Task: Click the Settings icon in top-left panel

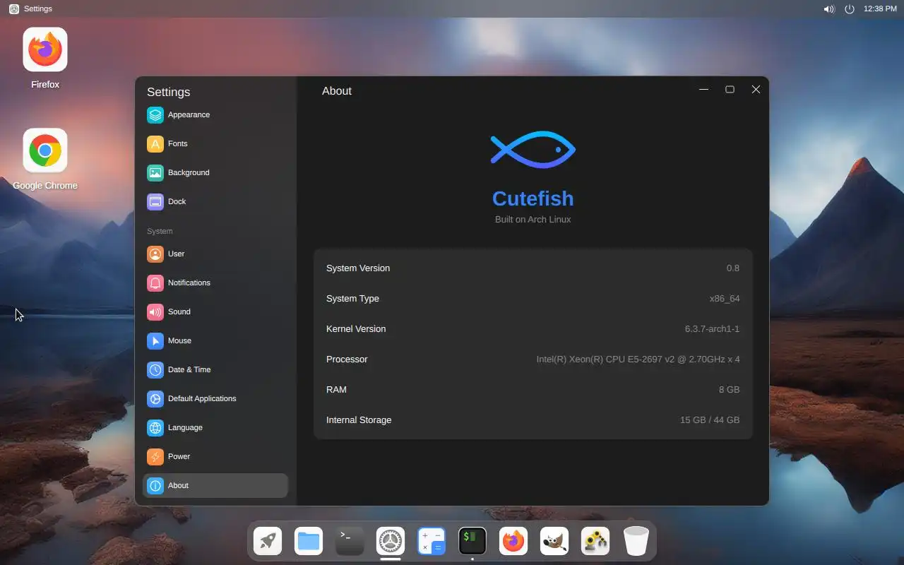Action: [14, 9]
